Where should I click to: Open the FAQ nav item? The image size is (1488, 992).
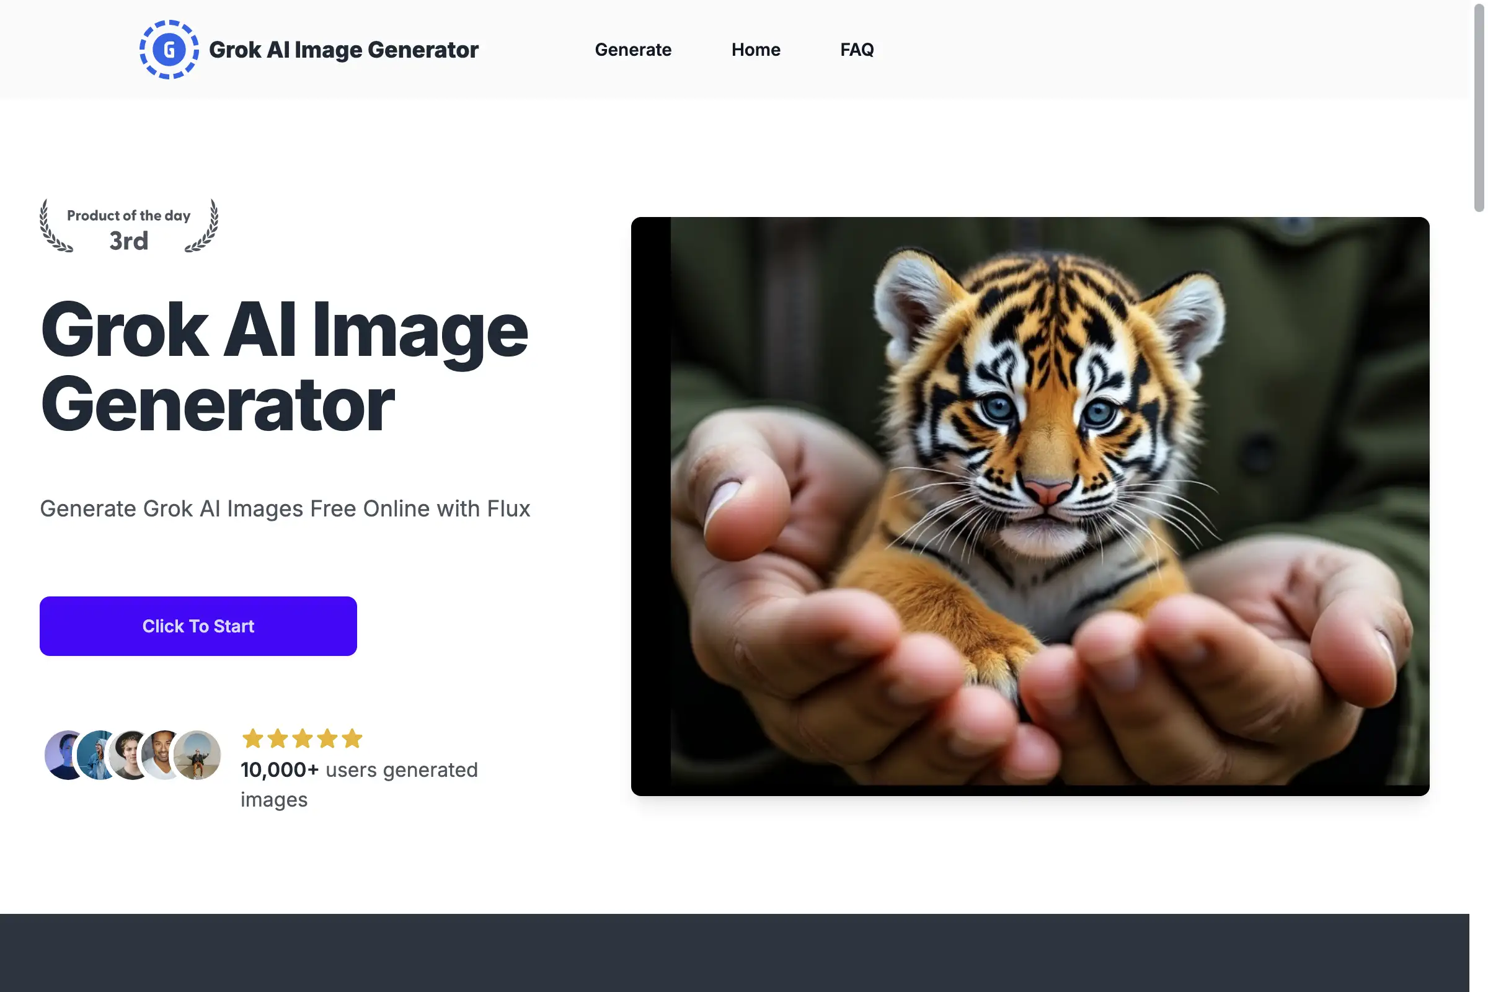(857, 50)
